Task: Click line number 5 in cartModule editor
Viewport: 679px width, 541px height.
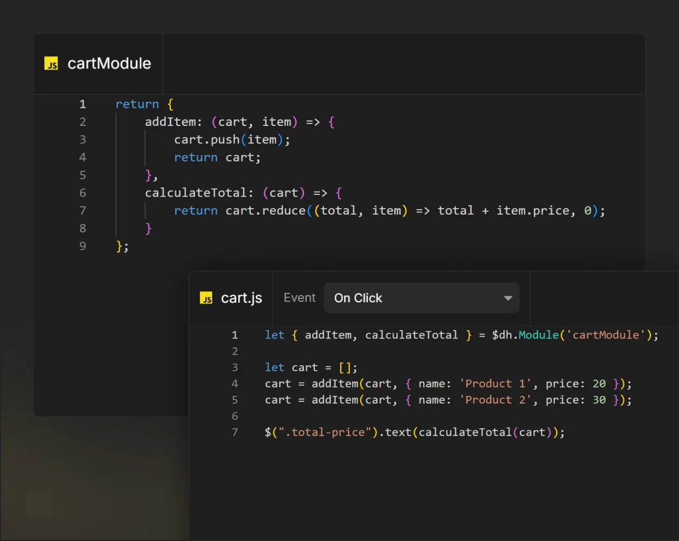Action: [x=83, y=175]
